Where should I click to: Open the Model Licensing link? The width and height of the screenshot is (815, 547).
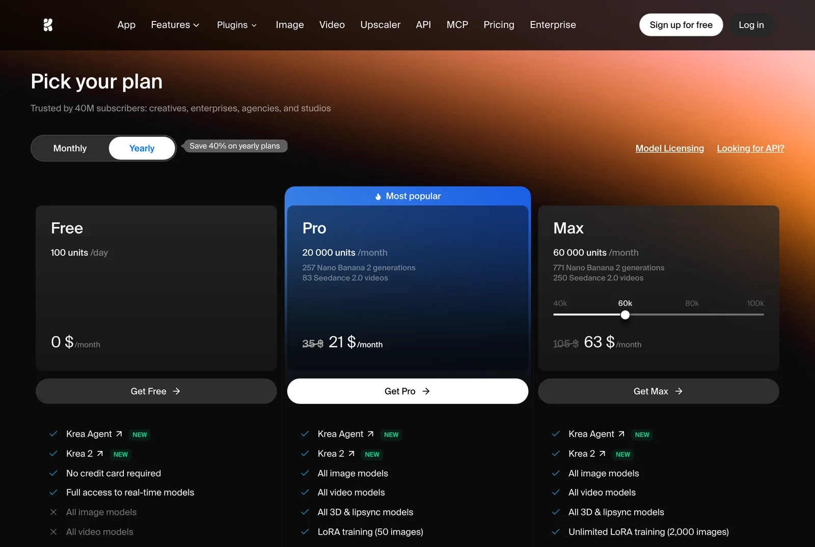point(670,149)
